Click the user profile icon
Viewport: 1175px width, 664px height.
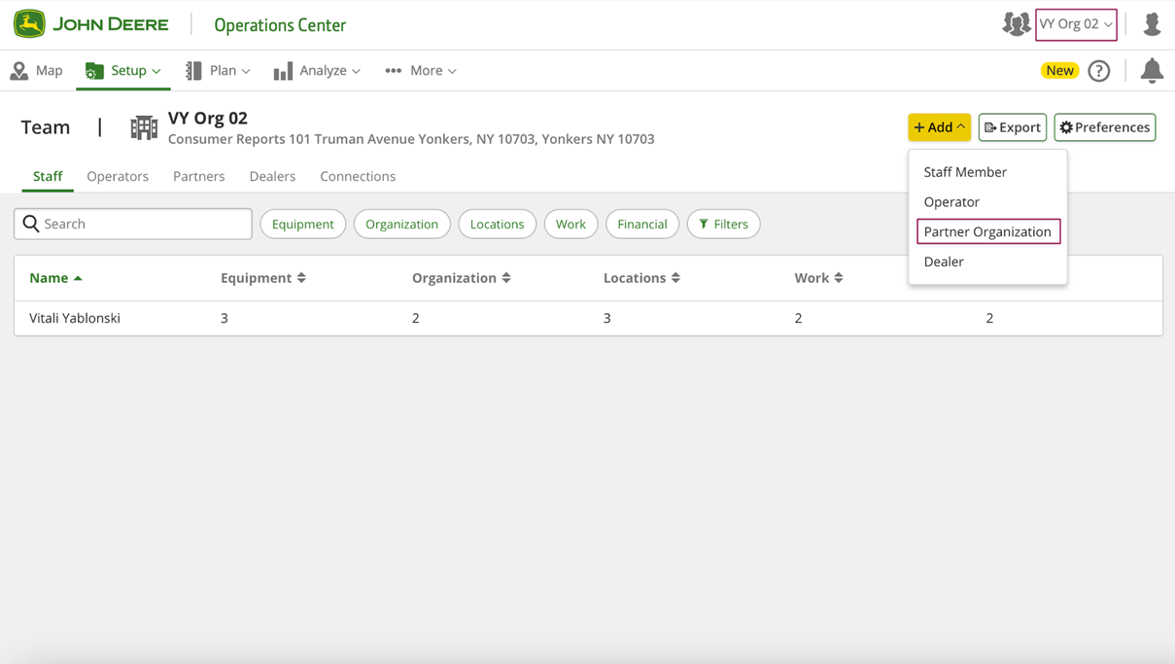point(1152,24)
